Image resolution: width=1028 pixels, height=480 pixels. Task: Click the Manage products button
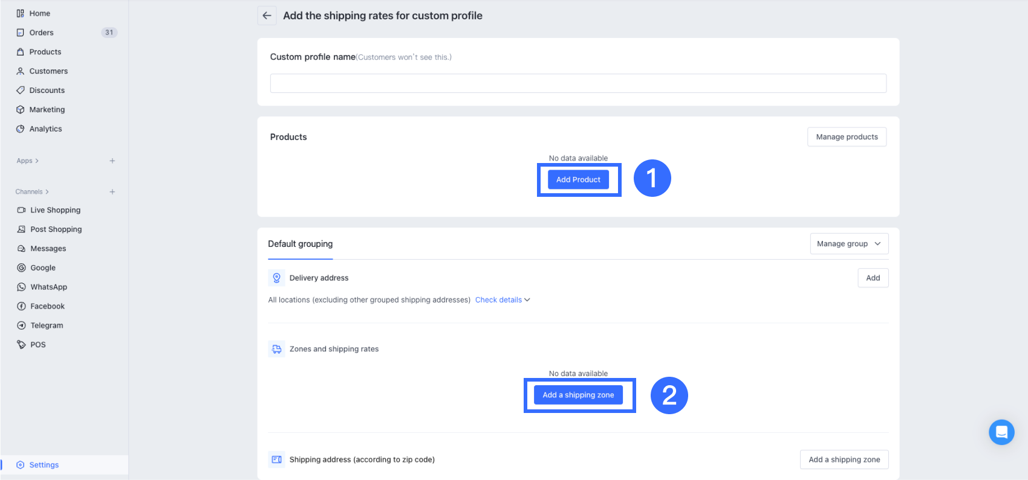847,137
